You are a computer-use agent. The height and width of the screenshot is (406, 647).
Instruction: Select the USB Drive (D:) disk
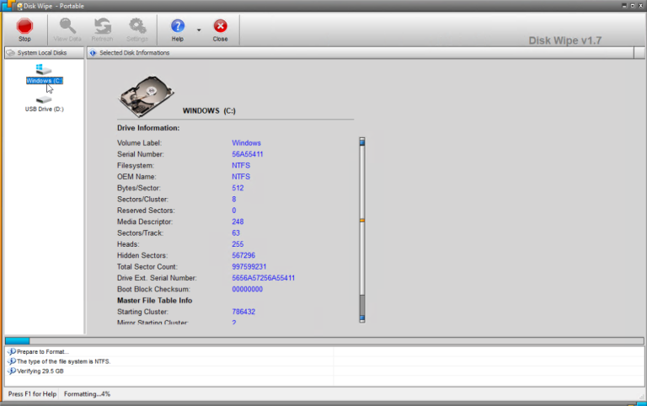44,109
